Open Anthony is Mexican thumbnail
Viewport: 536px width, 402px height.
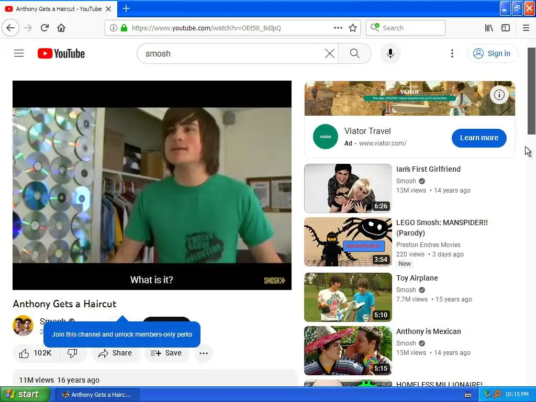[348, 350]
